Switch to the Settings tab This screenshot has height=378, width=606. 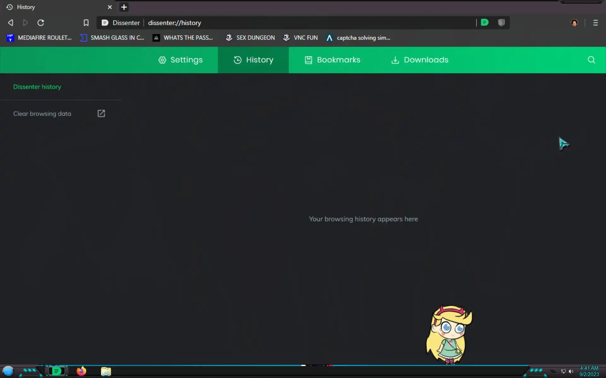tap(181, 60)
